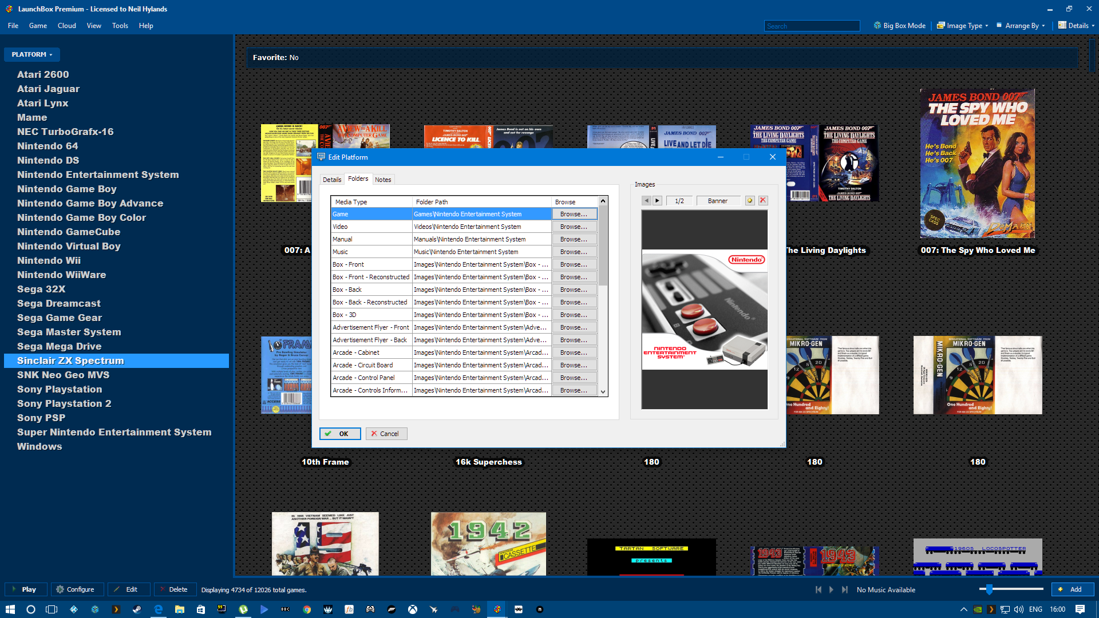Open the Help menu
This screenshot has height=618, width=1099.
click(146, 26)
